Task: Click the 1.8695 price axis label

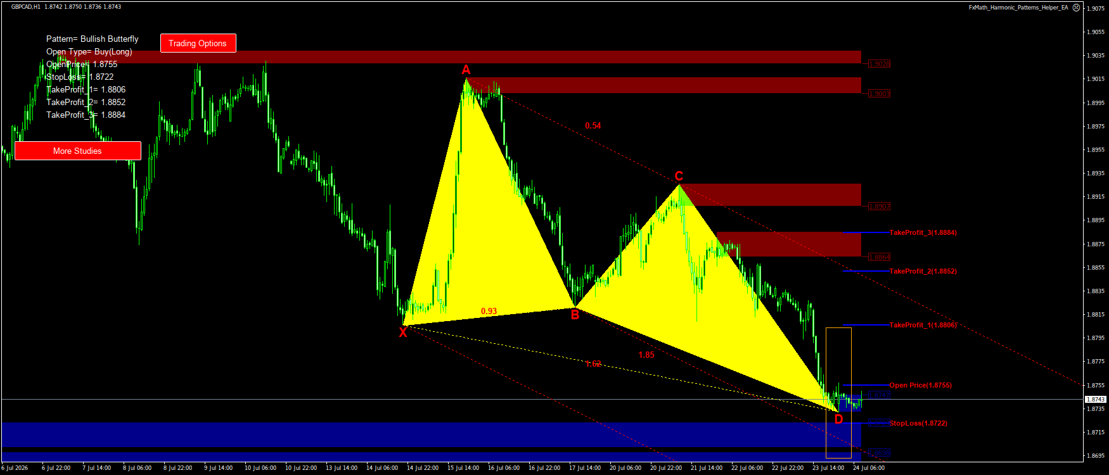Action: [x=1096, y=455]
